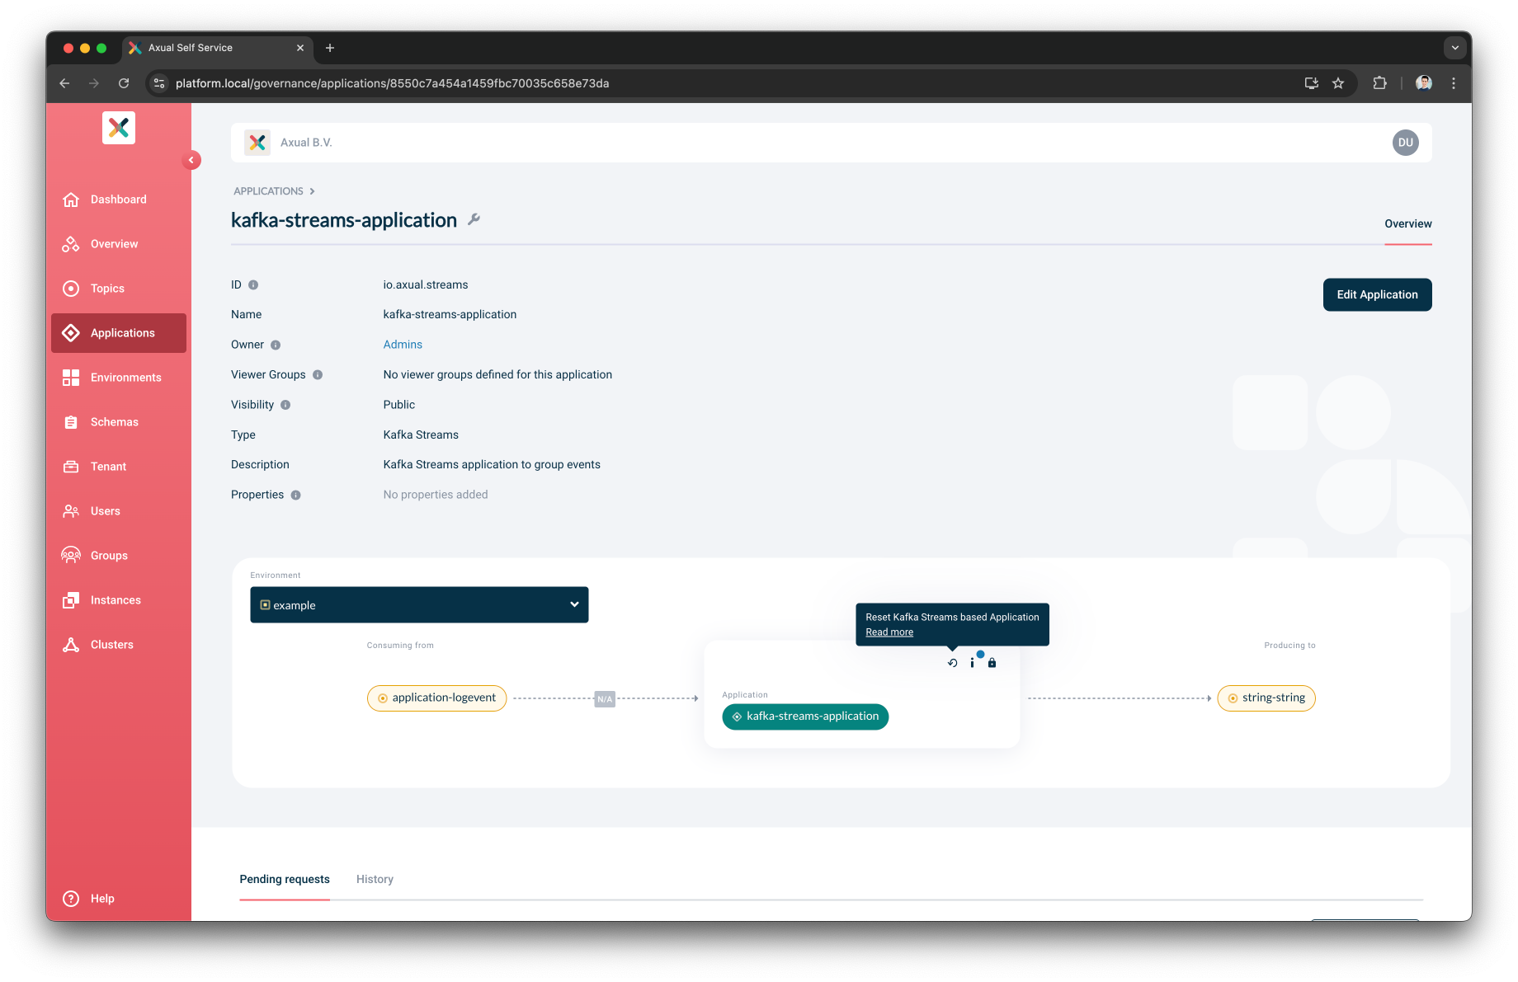The height and width of the screenshot is (982, 1518).
Task: Click the 'No properties added' text
Action: click(436, 496)
